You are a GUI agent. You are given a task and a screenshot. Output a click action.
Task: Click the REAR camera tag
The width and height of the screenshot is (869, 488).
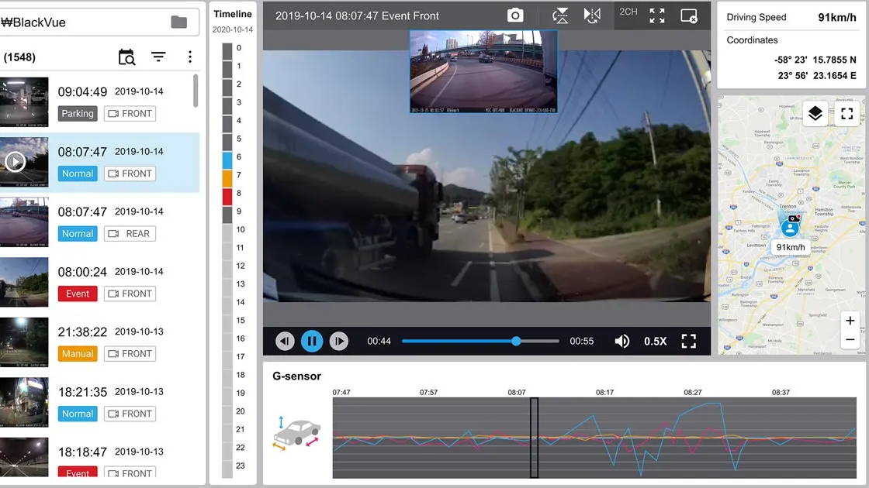pos(130,233)
